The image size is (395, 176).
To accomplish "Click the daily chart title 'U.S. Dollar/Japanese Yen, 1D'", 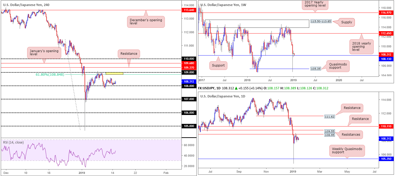I will (x=223, y=96).
